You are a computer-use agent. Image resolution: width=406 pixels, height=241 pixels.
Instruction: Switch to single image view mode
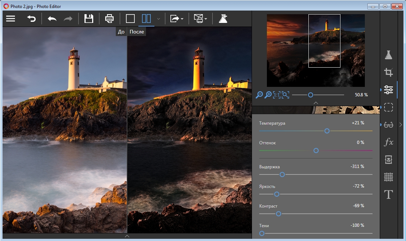click(130, 19)
